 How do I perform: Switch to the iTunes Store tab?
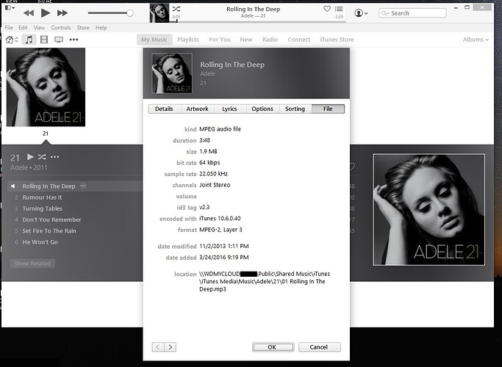[x=337, y=40]
